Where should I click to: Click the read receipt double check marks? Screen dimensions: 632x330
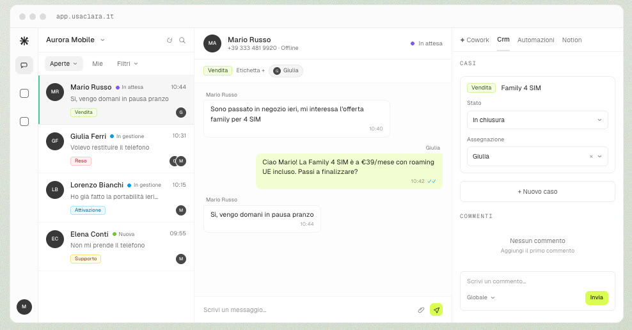coord(432,182)
